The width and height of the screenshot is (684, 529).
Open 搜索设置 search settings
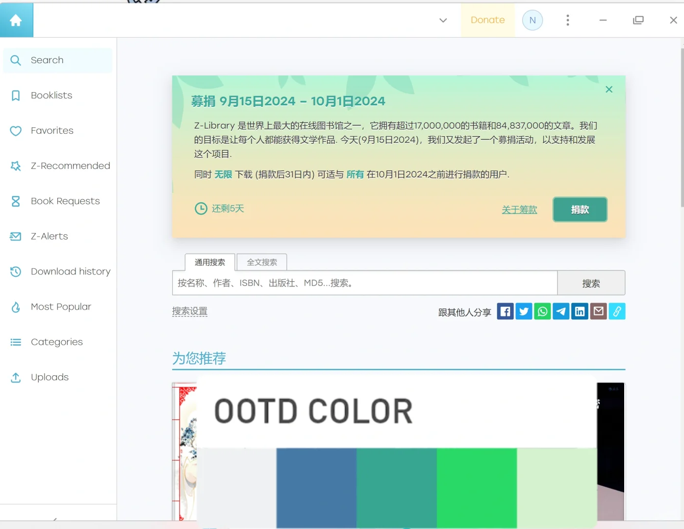point(190,312)
